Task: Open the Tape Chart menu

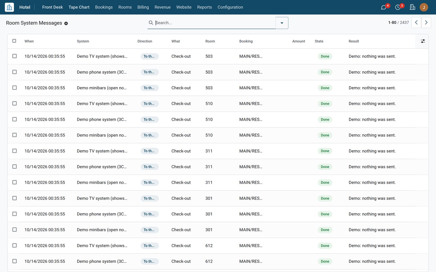Action: (79, 7)
